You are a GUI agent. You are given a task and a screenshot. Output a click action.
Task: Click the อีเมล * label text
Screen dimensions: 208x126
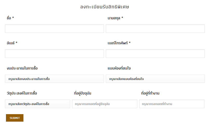click(x=12, y=43)
